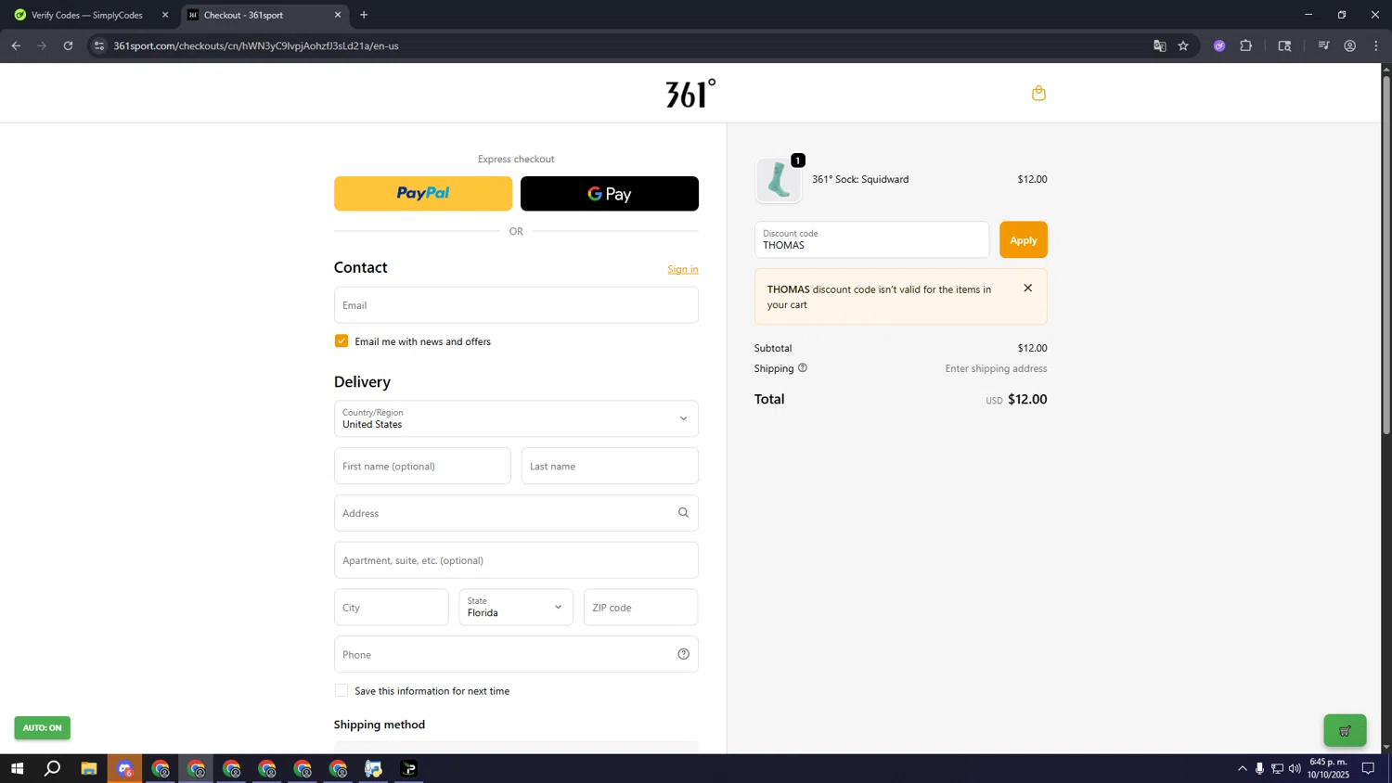Image resolution: width=1392 pixels, height=783 pixels.
Task: Click the taskbar clock showing 6:45 p. m.
Action: click(x=1329, y=768)
